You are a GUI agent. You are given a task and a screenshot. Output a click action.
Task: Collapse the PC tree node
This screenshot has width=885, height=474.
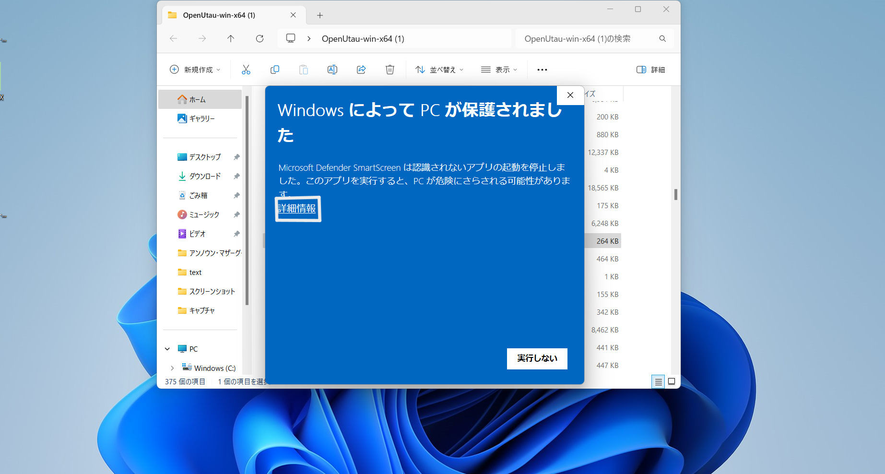coord(167,349)
